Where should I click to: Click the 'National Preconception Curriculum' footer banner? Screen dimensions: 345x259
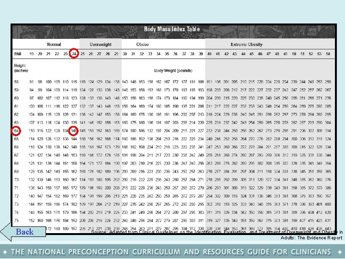[172, 251]
